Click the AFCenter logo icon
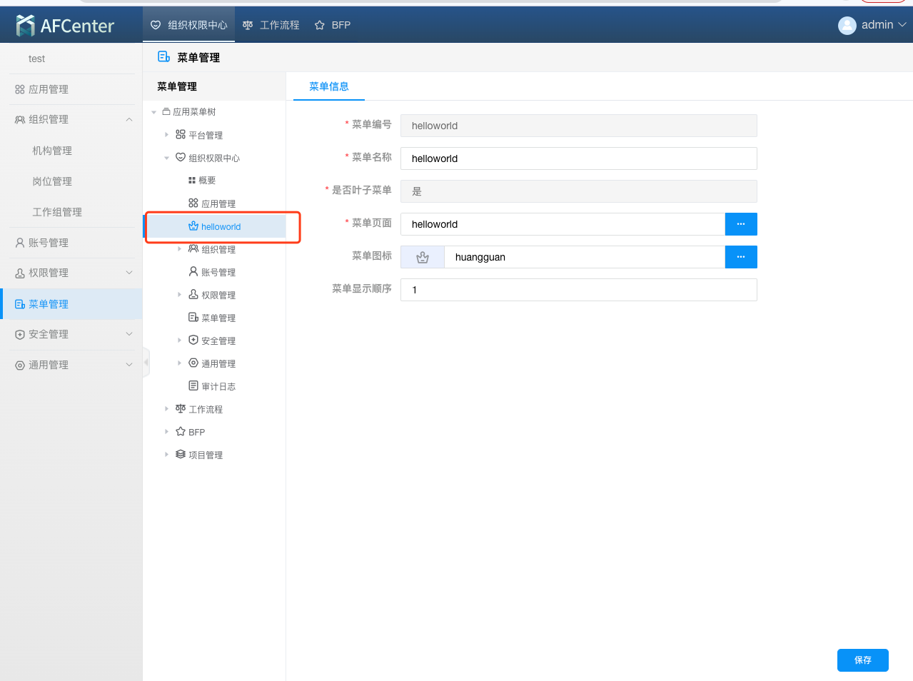The height and width of the screenshot is (681, 913). click(x=26, y=26)
